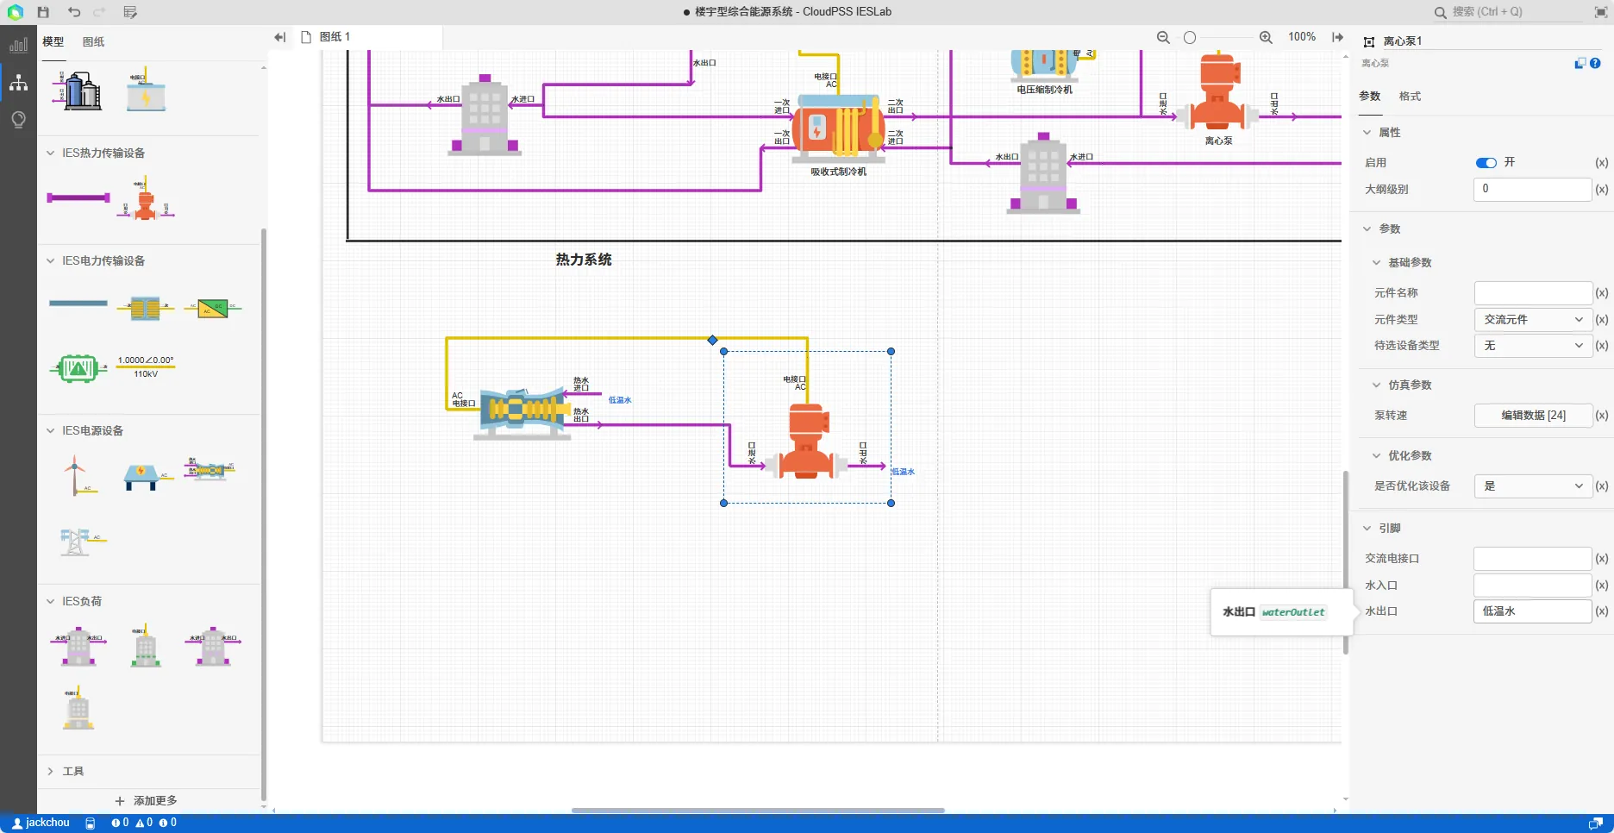Select the power line component in palette
The width and height of the screenshot is (1614, 833).
[78, 304]
